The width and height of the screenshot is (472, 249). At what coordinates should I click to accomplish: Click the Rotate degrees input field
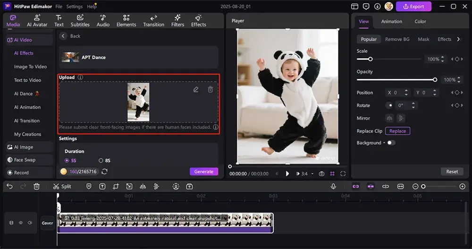pos(406,105)
